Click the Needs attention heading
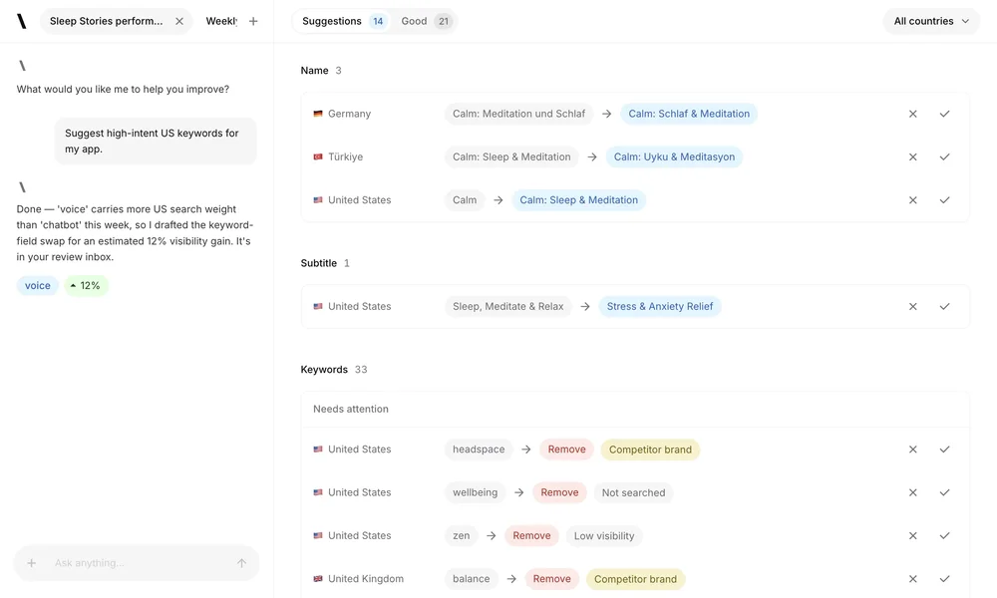 350,410
